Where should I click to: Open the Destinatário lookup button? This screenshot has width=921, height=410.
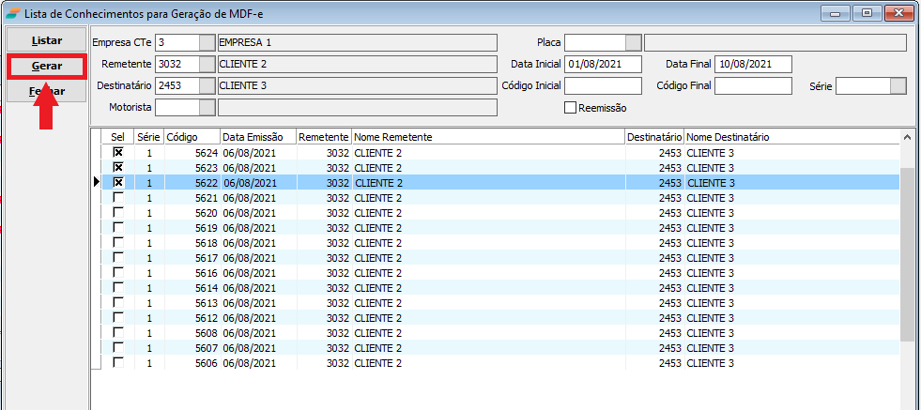click(x=207, y=85)
